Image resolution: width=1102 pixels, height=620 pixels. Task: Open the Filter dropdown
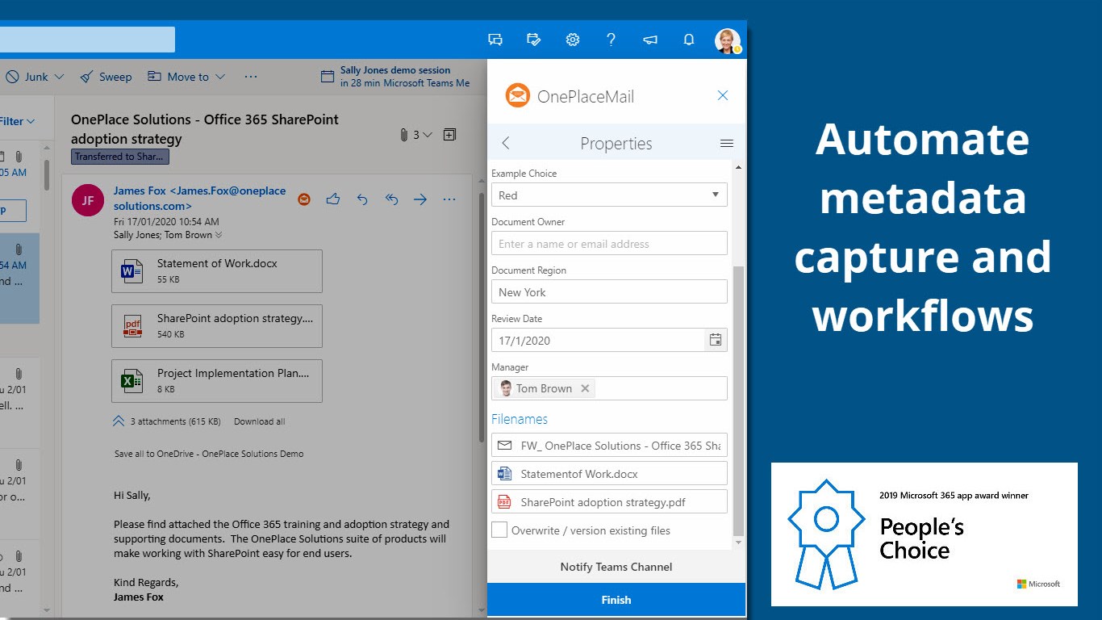point(17,121)
